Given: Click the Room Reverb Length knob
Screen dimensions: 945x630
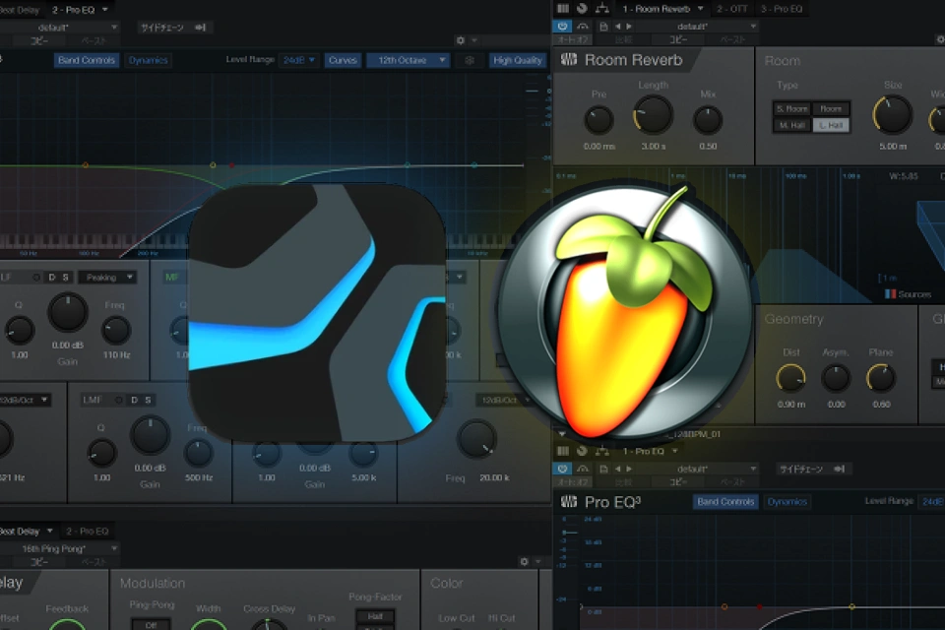Looking at the screenshot, I should pyautogui.click(x=654, y=114).
